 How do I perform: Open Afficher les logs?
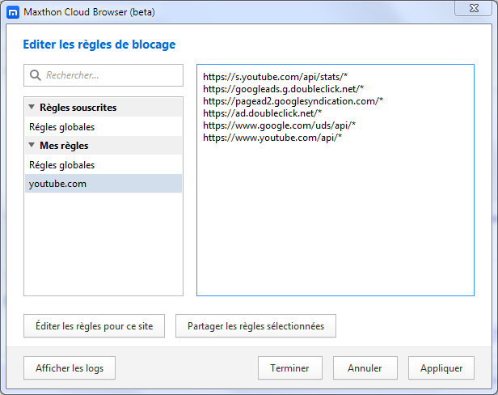click(x=70, y=368)
